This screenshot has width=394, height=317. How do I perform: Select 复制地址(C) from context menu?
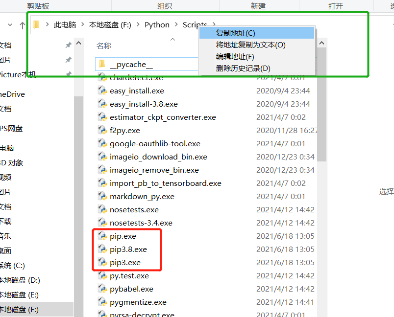[x=236, y=33]
